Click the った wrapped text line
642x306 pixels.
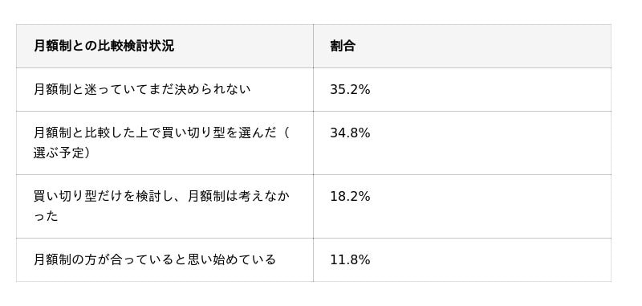click(46, 216)
